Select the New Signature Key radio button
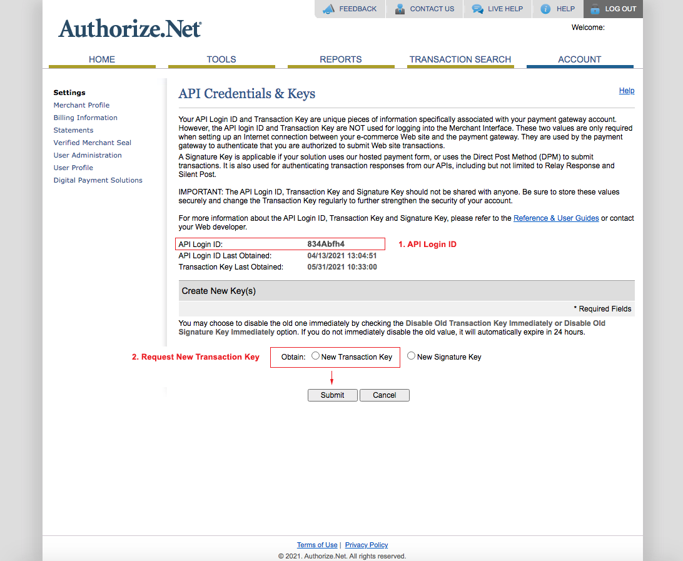This screenshot has width=683, height=561. pyautogui.click(x=411, y=356)
